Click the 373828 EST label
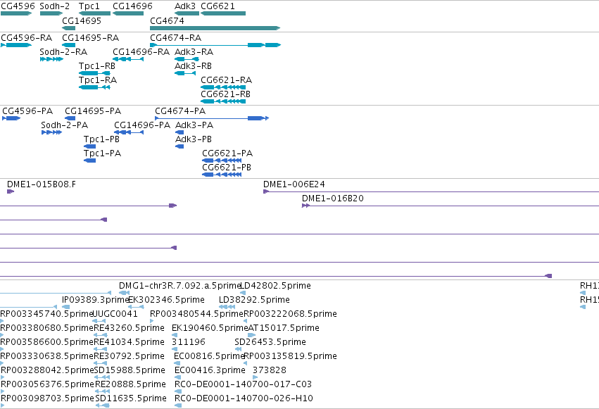The height and width of the screenshot is (409, 599). [x=270, y=370]
